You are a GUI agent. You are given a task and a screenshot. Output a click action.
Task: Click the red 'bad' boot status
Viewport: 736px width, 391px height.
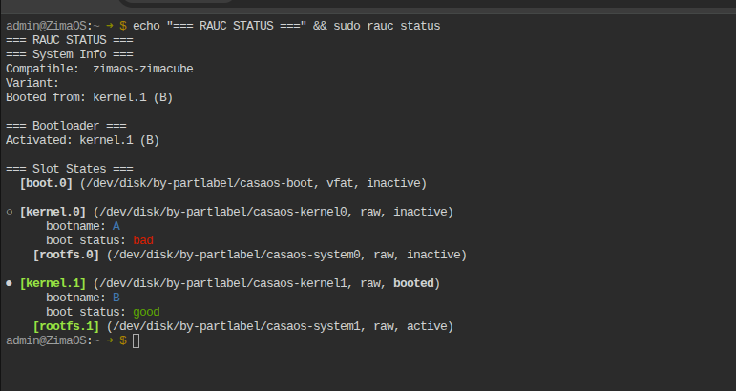(x=143, y=240)
